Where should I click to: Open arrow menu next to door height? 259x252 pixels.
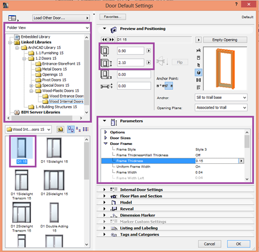coord(148,62)
